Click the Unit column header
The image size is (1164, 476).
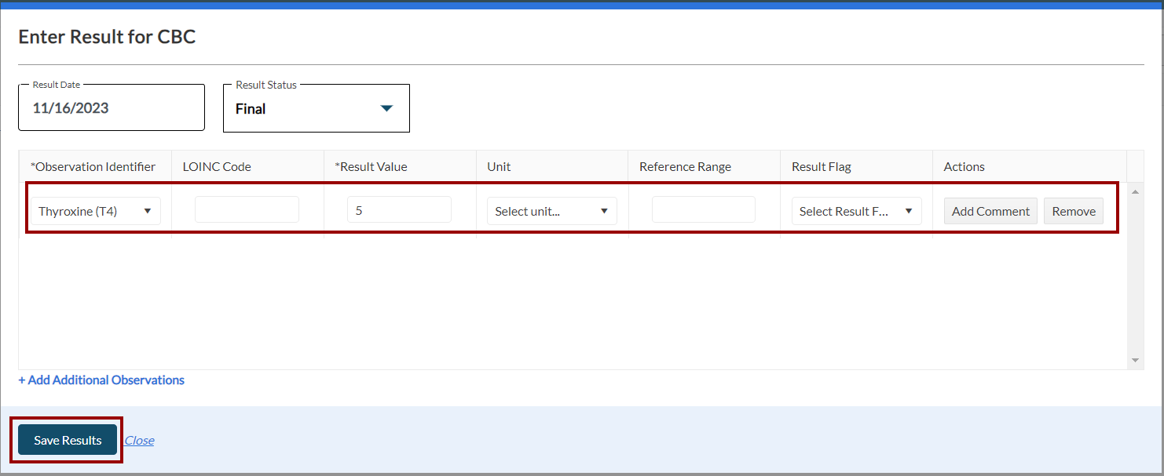point(499,166)
